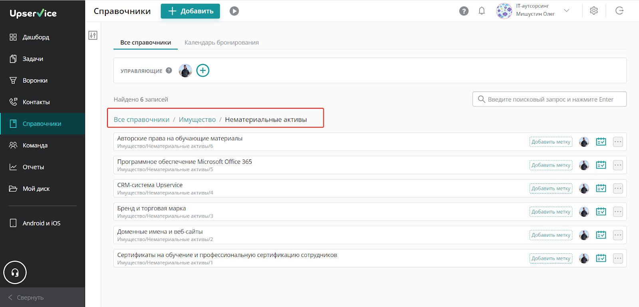Switch to Все справочники tab
The height and width of the screenshot is (307, 639).
(x=145, y=42)
